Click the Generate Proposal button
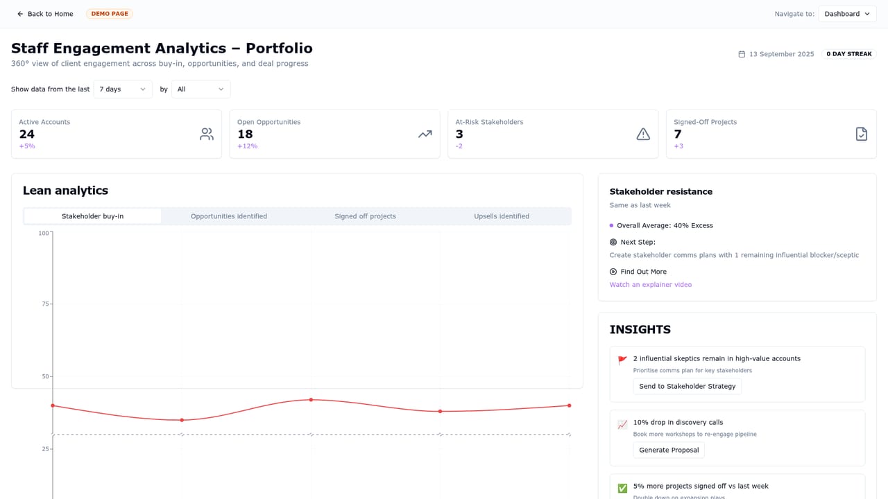 [669, 450]
